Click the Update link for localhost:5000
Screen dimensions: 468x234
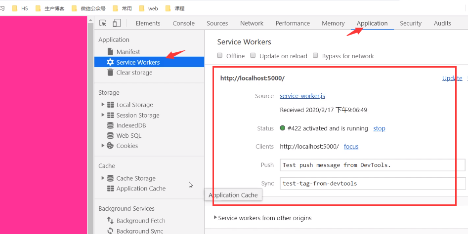[452, 78]
